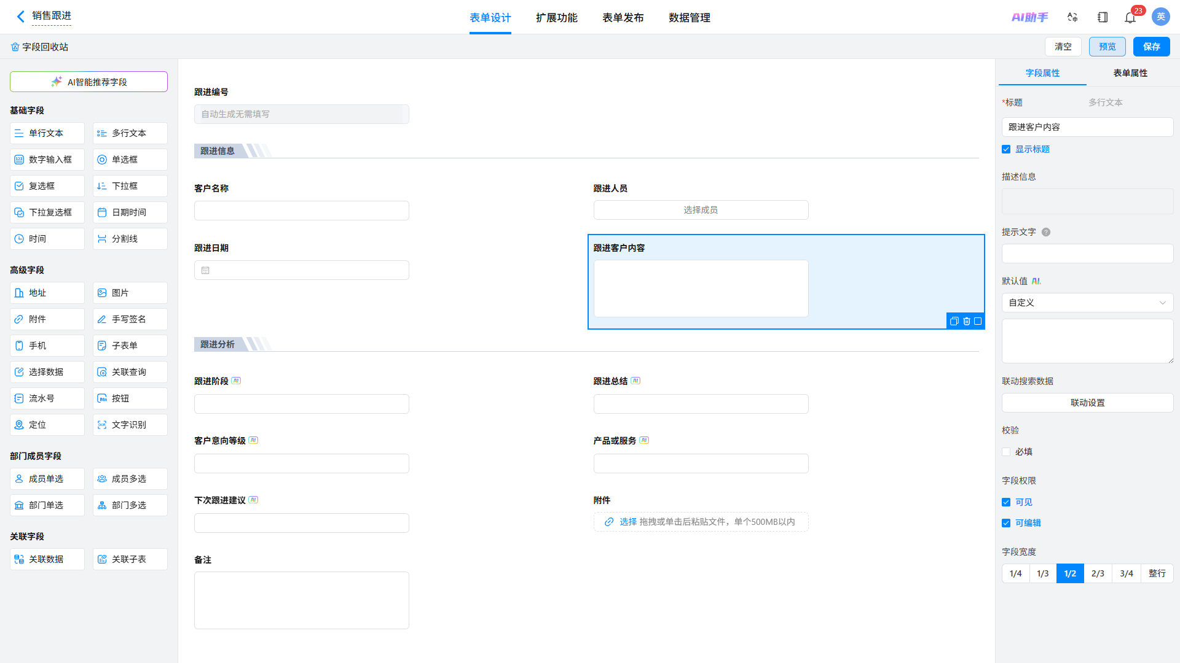Set field width to 1/4
Viewport: 1180px width, 663px height.
coord(1015,573)
